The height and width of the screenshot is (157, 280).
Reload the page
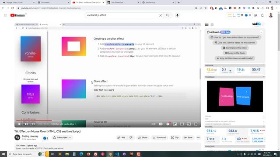[13, 8]
